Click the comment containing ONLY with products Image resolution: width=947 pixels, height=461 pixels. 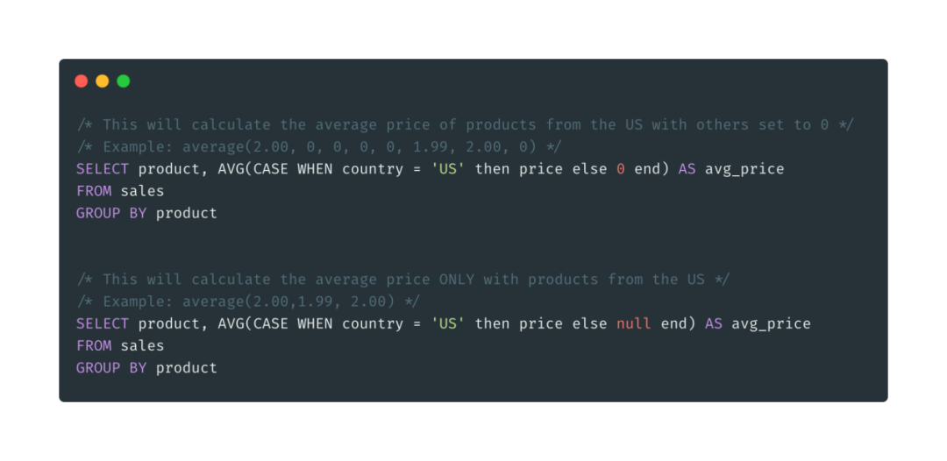403,280
